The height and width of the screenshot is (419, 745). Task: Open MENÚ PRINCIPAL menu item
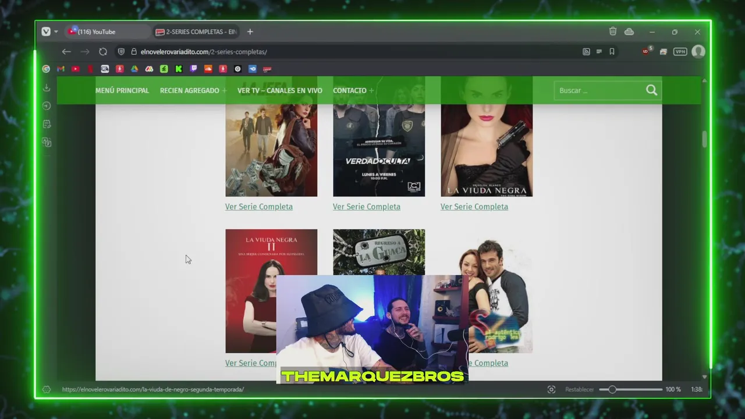122,90
